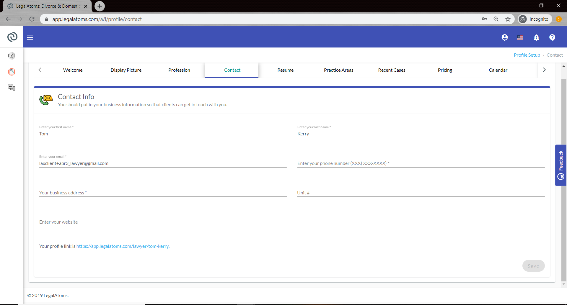Focus the Unit # field
Image resolution: width=567 pixels, height=305 pixels.
point(421,193)
